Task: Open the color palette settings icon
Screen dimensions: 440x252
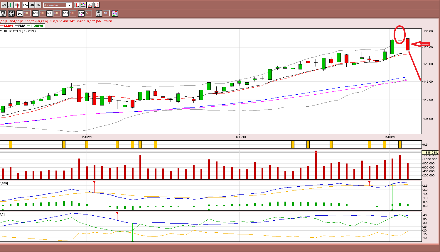Action: pos(83,5)
